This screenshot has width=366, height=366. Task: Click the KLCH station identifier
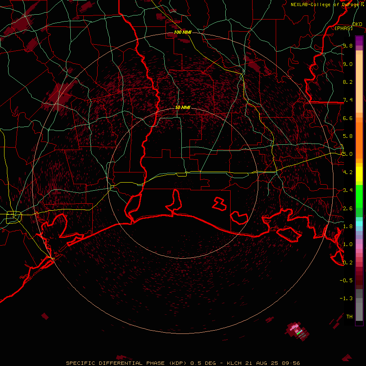click(x=235, y=363)
